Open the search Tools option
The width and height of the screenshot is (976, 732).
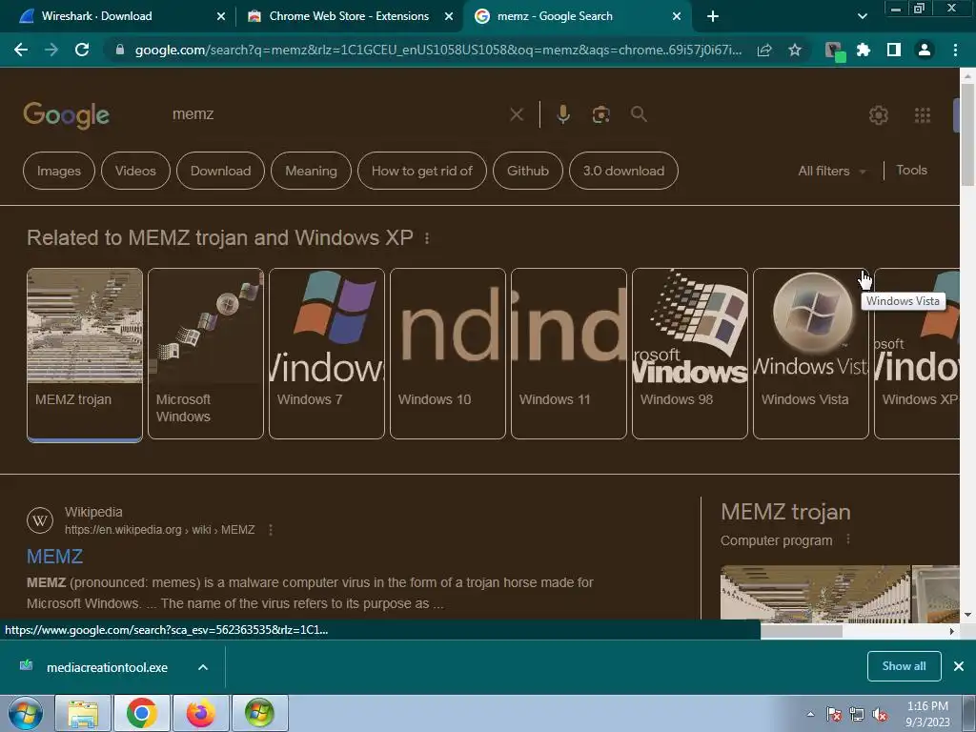[x=911, y=170]
